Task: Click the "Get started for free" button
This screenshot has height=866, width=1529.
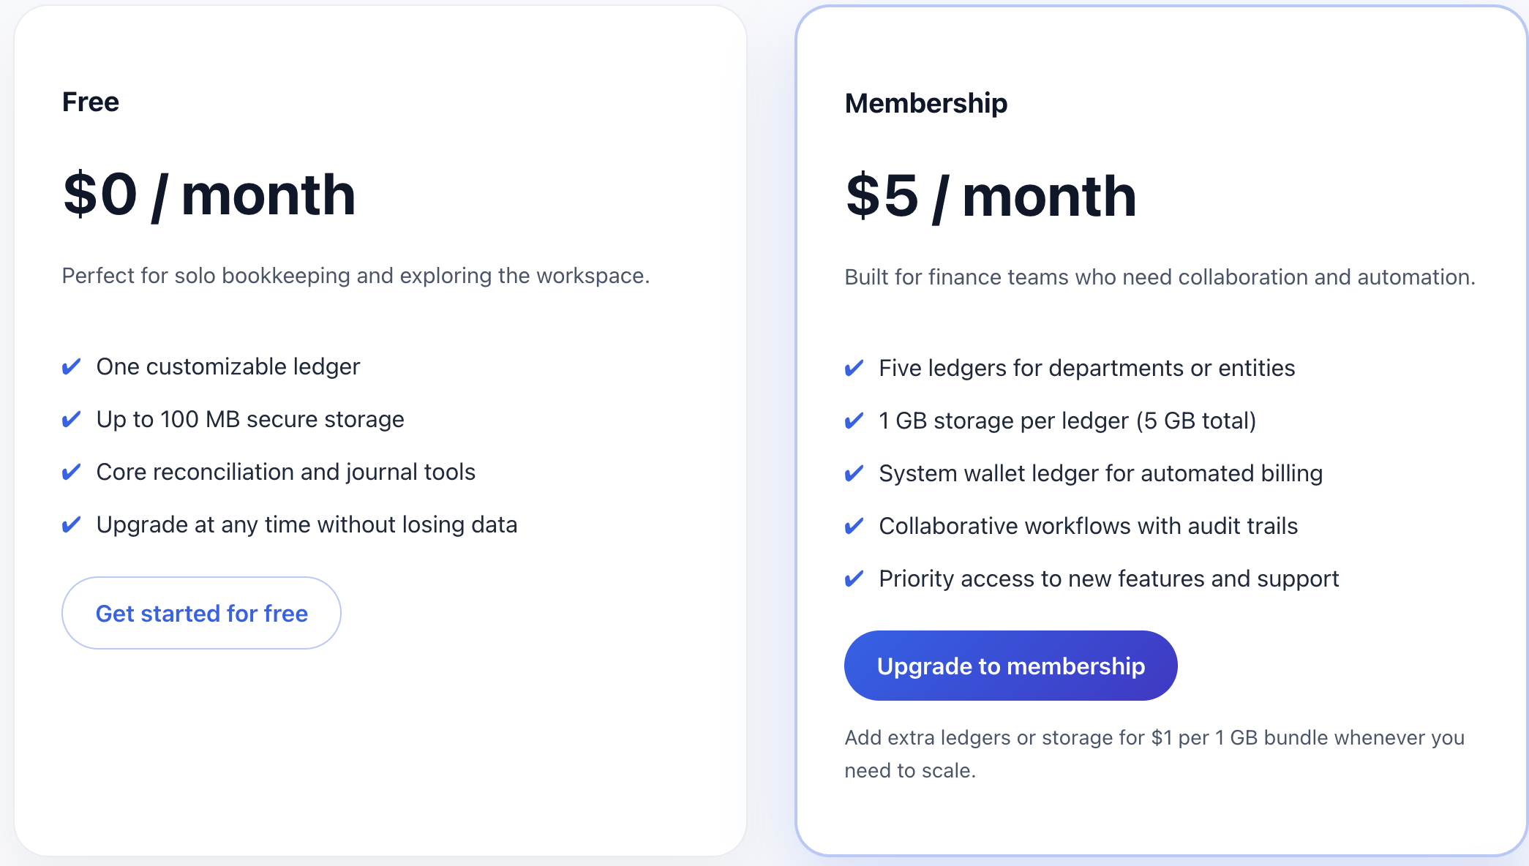Action: (x=201, y=613)
